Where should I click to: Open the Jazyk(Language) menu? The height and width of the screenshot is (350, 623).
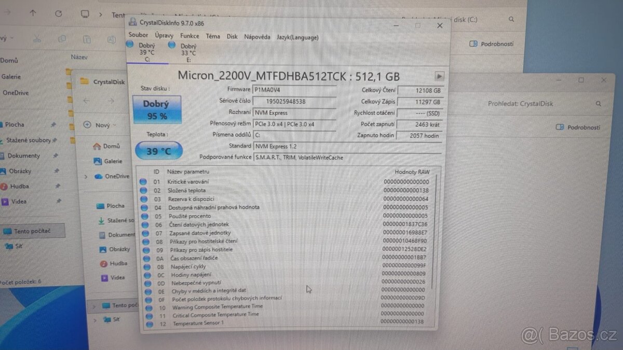[297, 37]
